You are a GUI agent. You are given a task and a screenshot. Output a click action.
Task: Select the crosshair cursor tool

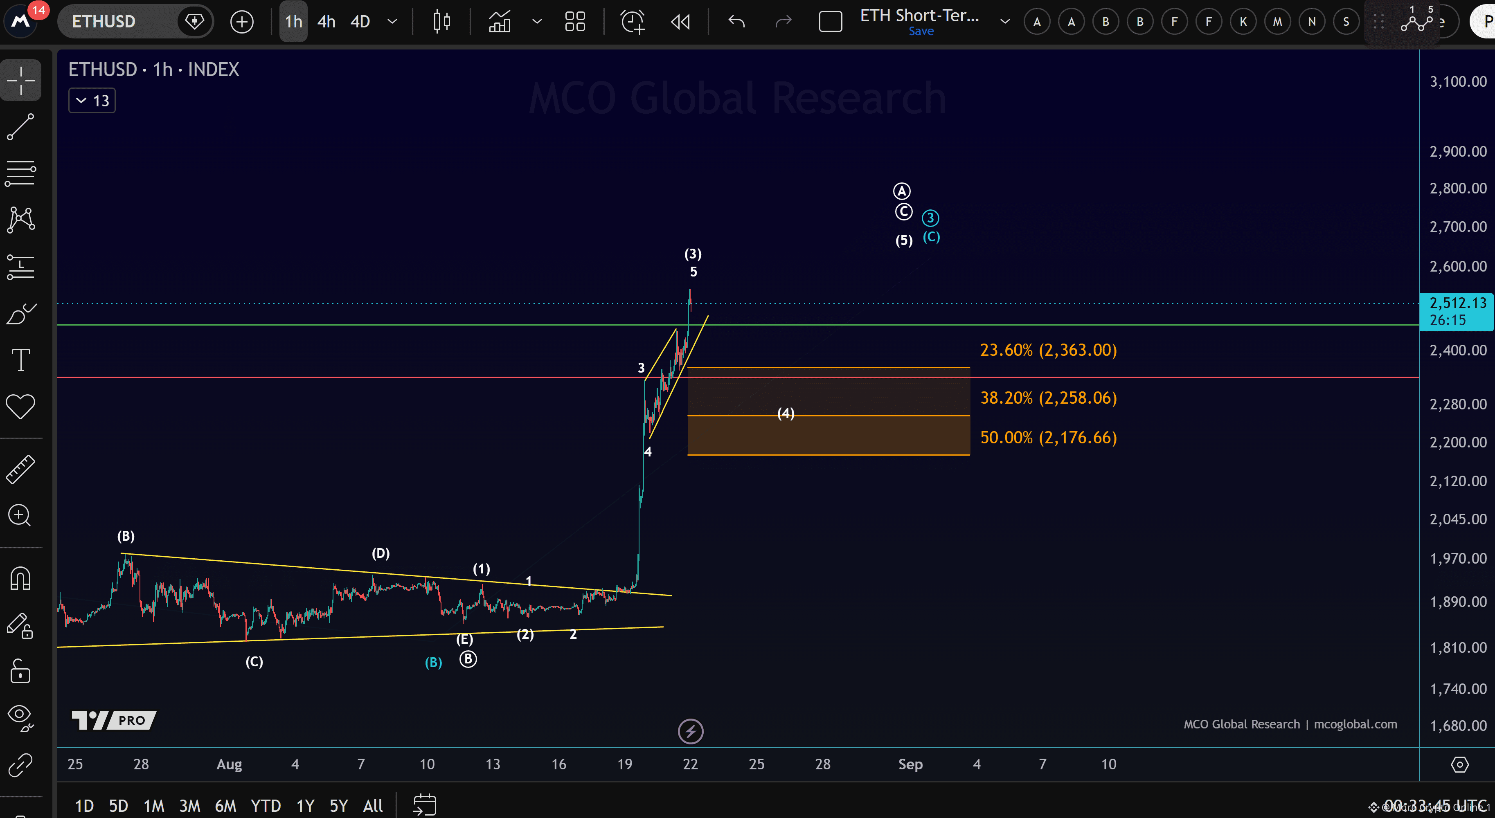[21, 80]
